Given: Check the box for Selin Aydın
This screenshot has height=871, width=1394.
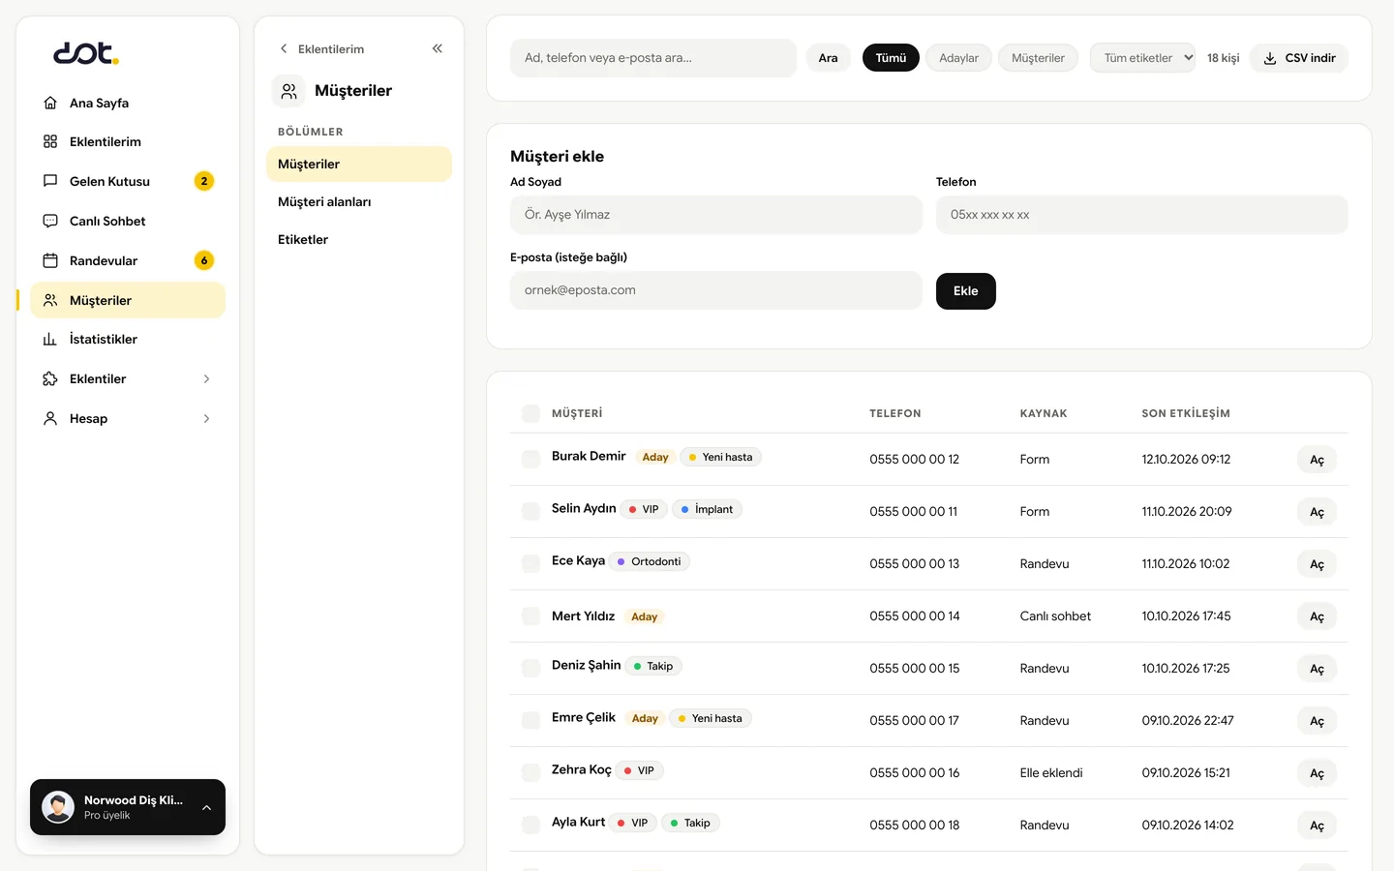Looking at the screenshot, I should 530,511.
